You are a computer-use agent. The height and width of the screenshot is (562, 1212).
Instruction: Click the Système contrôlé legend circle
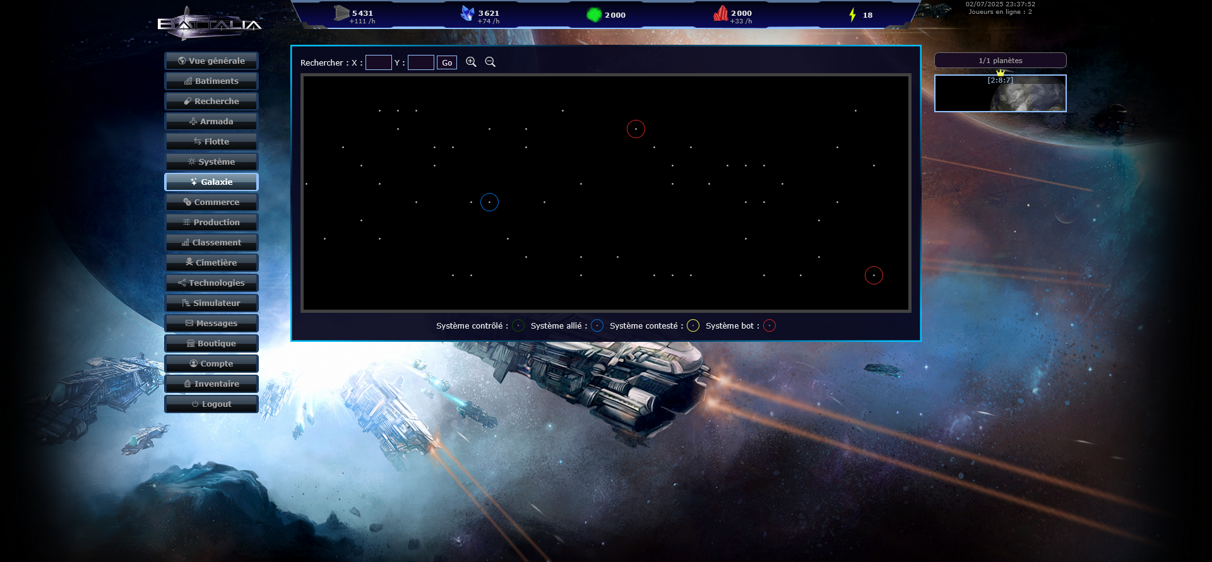[518, 325]
